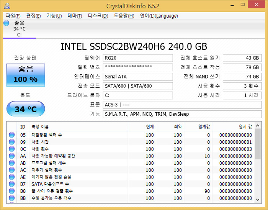This screenshot has width=268, height=210.
Task: Click status orb for attribute AC row
Action: 11,170
